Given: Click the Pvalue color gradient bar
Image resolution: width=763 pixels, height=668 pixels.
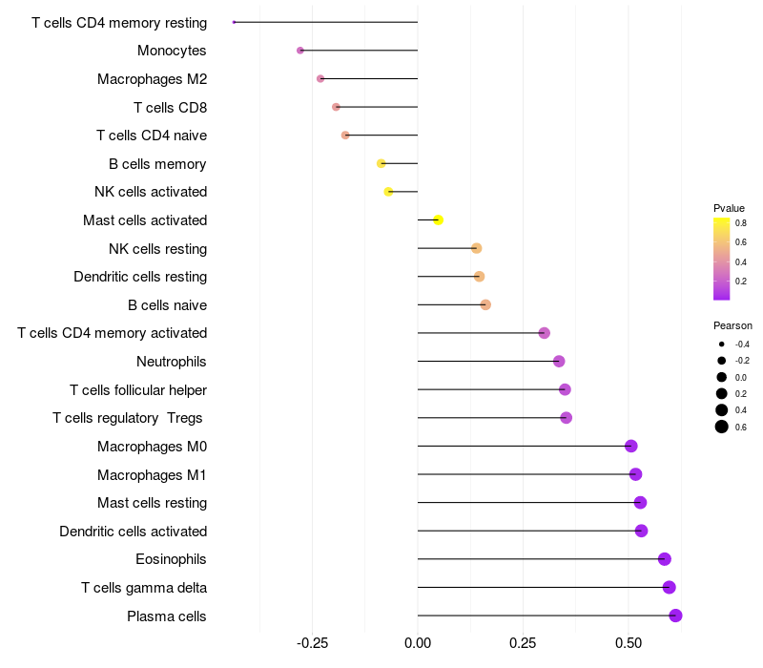Looking at the screenshot, I should [x=722, y=259].
